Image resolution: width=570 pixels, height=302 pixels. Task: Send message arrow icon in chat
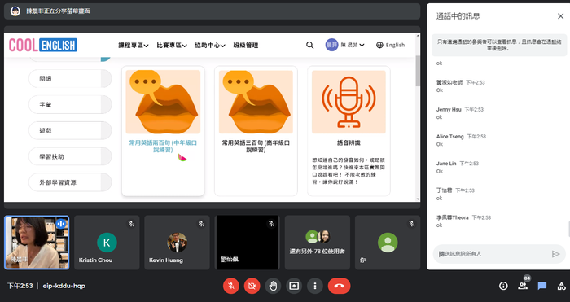tap(555, 254)
